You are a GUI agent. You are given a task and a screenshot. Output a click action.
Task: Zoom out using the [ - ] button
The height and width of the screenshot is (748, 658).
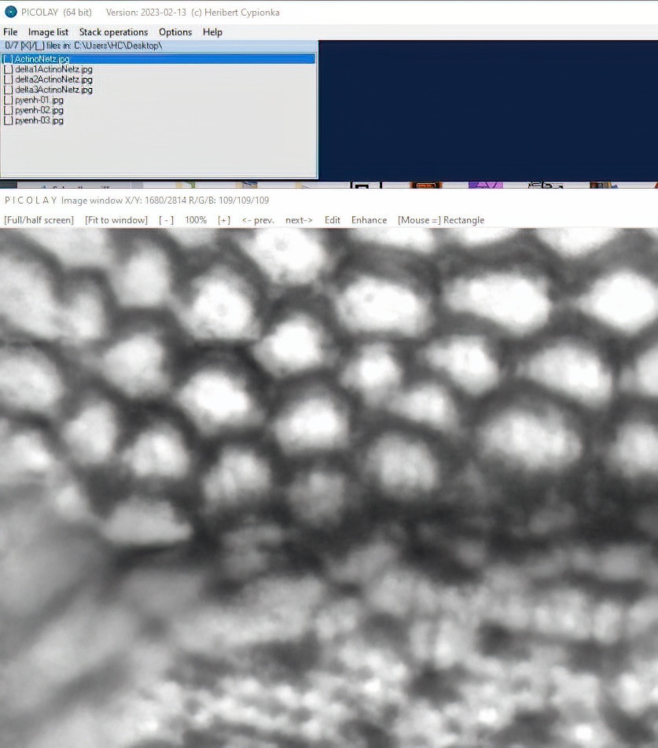coord(166,220)
